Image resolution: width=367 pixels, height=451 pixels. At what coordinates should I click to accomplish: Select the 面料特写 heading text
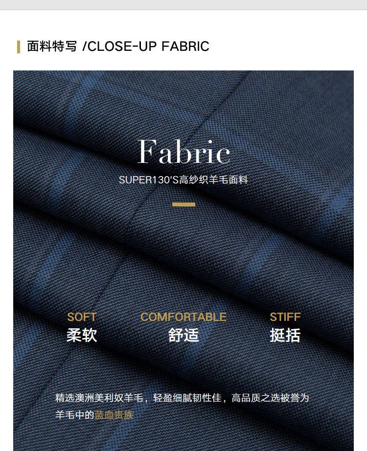tap(52, 46)
